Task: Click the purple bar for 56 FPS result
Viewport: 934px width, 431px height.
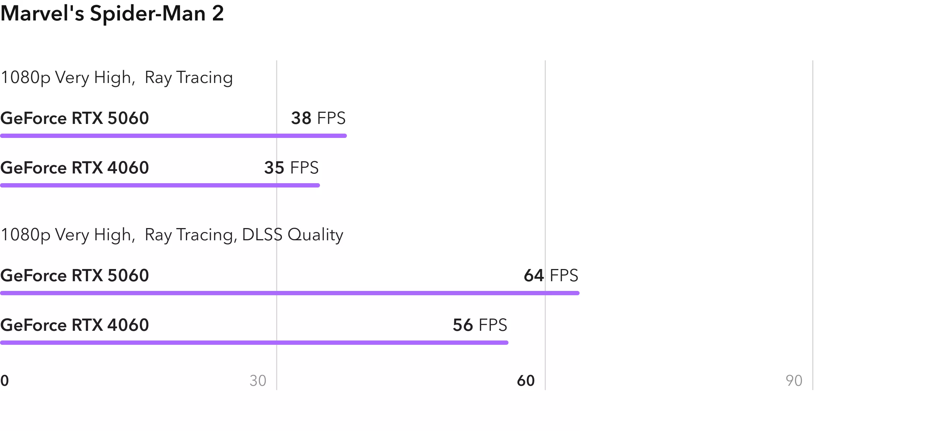Action: point(254,343)
